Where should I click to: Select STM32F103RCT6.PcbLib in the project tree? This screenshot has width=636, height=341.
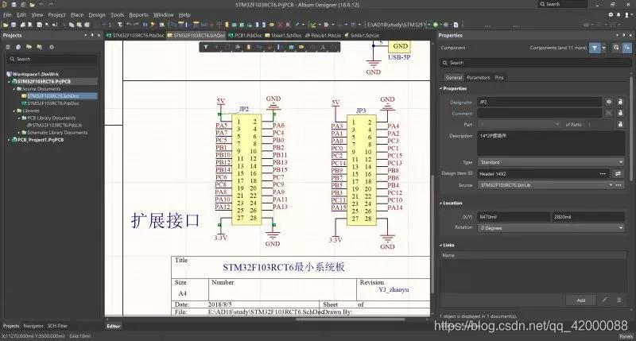click(x=56, y=126)
